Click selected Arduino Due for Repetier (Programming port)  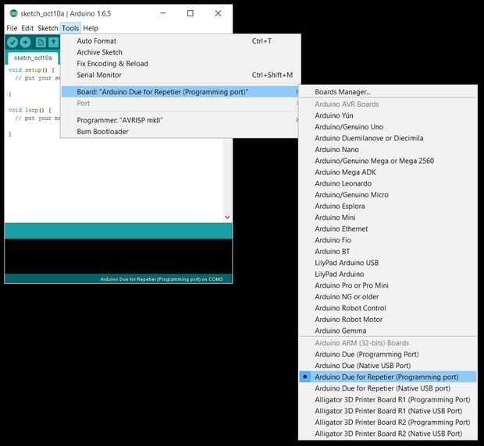tap(388, 377)
